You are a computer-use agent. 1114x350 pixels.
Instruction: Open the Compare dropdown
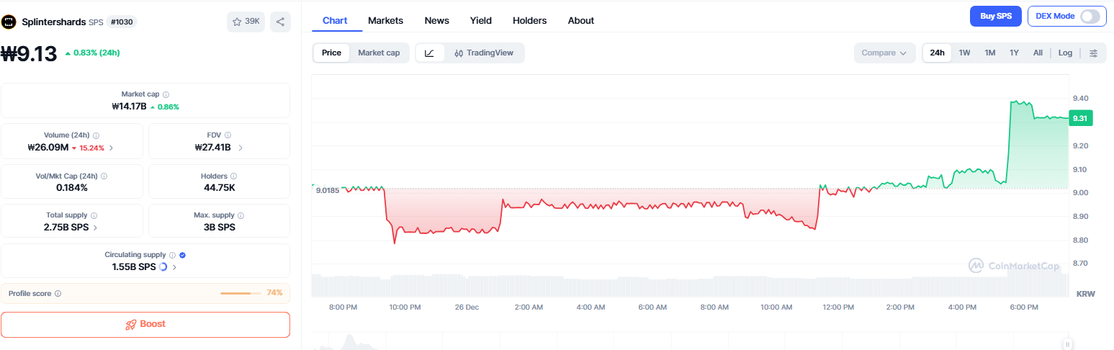point(884,53)
